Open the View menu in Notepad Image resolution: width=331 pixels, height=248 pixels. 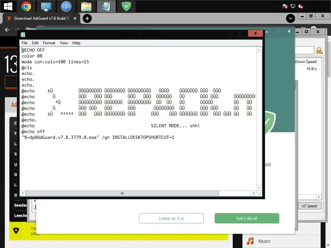[64, 43]
